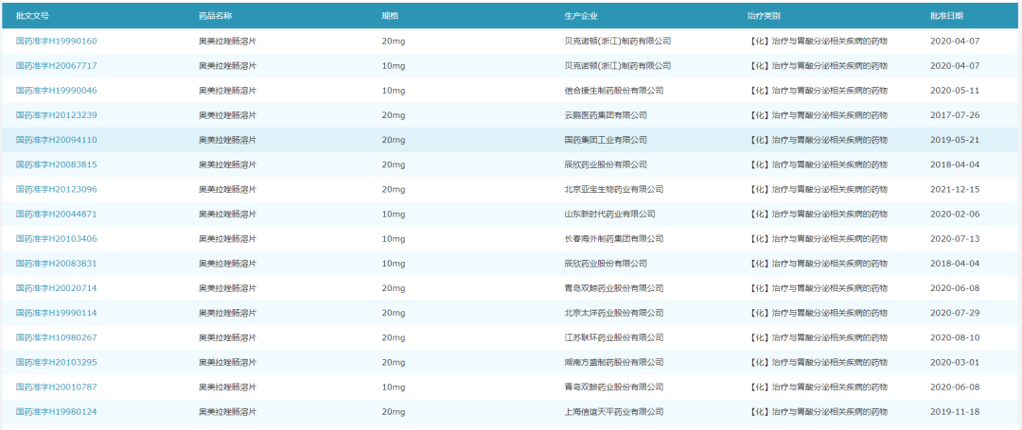Open approval link 国药准字H20067717
1022x430 pixels.
pos(57,66)
